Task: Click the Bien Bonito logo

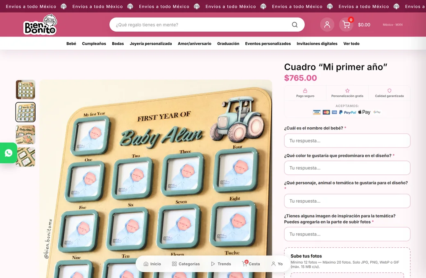Action: [x=40, y=25]
